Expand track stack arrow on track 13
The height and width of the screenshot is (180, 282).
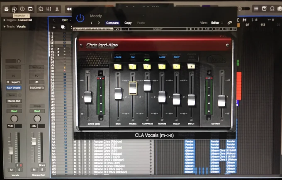pyautogui.click(x=58, y=52)
